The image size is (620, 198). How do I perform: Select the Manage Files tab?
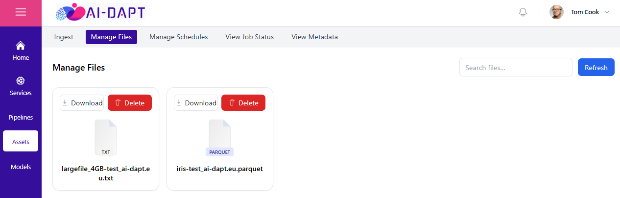(x=111, y=37)
